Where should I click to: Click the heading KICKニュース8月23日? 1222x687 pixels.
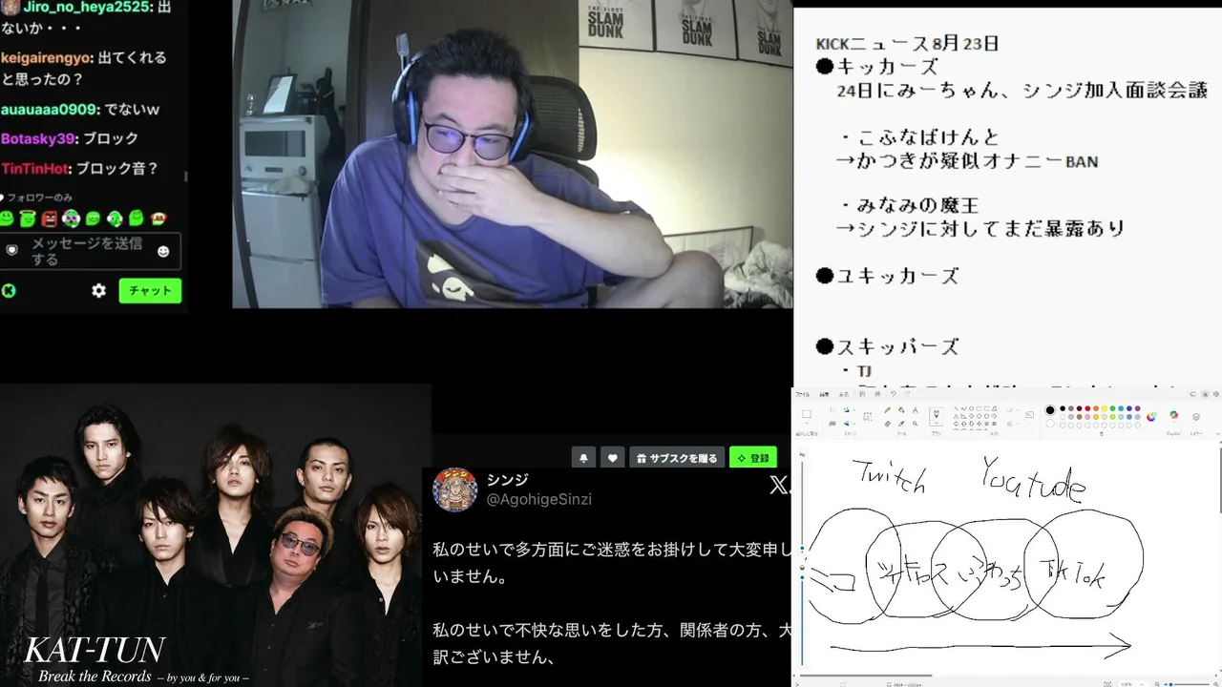click(907, 44)
